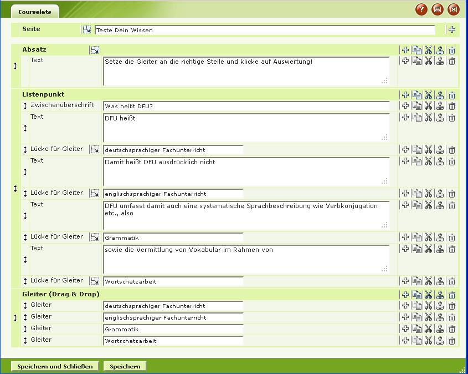
Task: Paste in the 'Damit heißt DFU' text row
Action: [440, 161]
